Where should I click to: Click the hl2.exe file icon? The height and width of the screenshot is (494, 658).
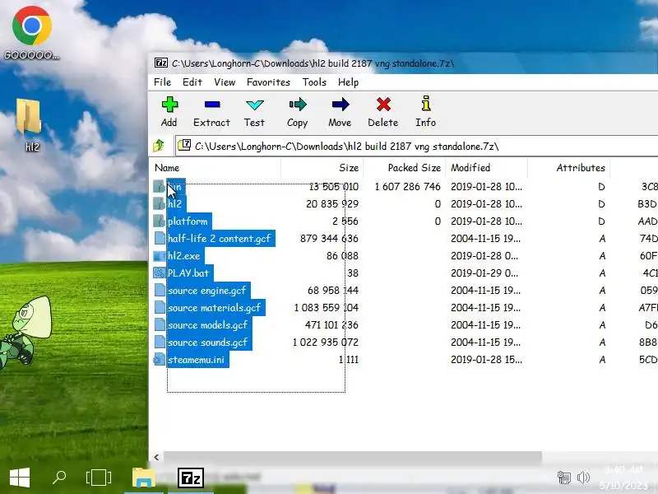(x=159, y=256)
